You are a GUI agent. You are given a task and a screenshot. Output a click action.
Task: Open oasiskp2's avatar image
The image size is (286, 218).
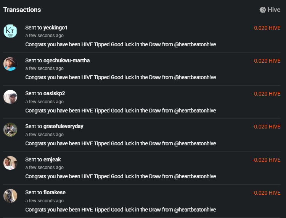[10, 97]
